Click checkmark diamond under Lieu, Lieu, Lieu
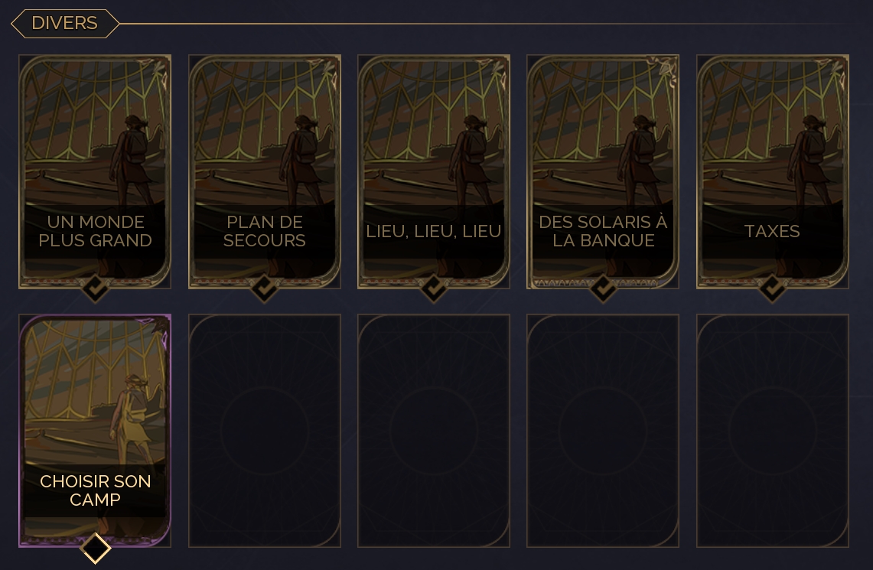 coord(434,288)
